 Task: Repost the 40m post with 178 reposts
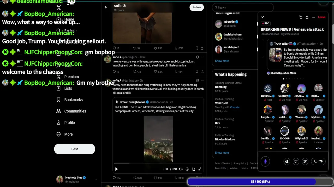pyautogui.click(x=135, y=72)
